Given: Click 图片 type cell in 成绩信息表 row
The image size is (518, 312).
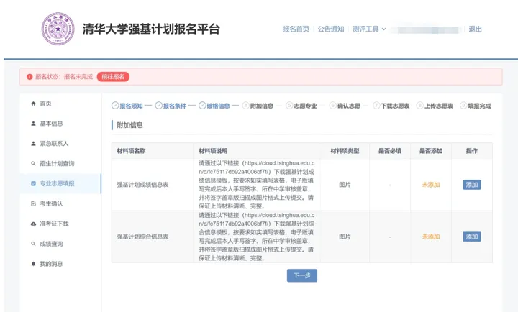Looking at the screenshot, I should (x=345, y=185).
